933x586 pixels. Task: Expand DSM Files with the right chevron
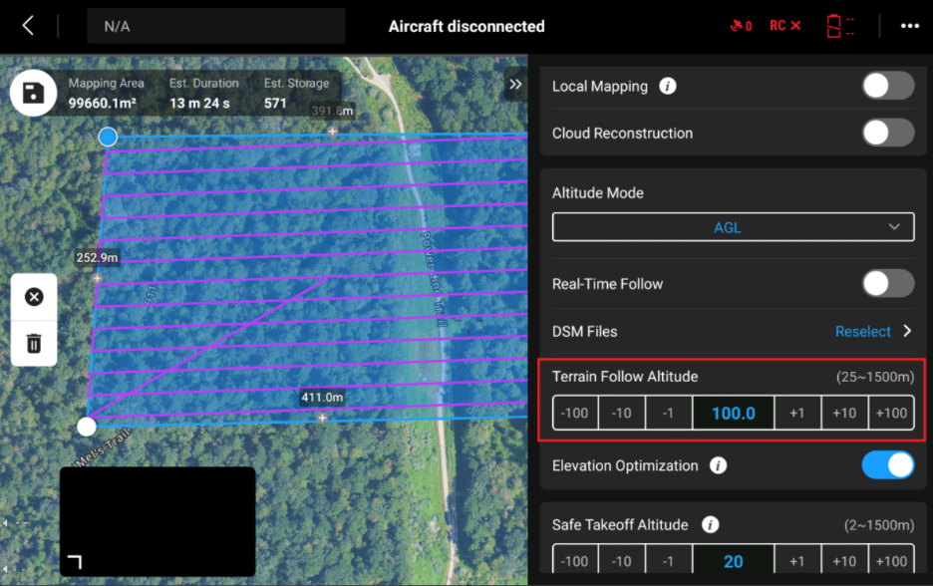pos(907,331)
